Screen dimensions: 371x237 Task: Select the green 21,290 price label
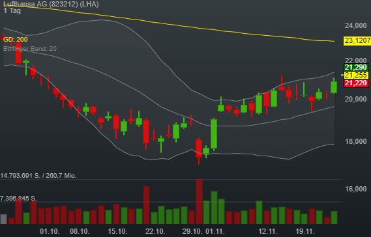356,67
